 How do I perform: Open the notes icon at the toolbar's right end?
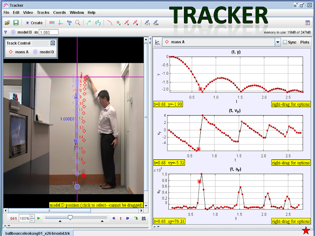click(307, 23)
